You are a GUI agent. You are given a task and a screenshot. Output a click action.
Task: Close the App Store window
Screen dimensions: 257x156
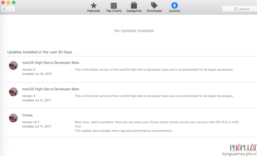(x=3, y=2)
